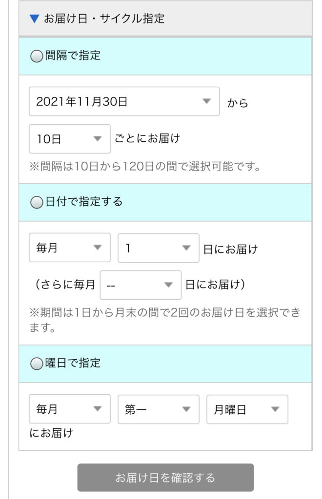Open the 月曜日 weekday dropdown

247,409
